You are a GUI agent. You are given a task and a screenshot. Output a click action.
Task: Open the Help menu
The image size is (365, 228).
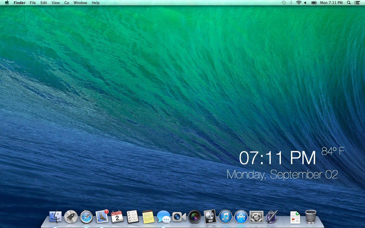(96, 3)
